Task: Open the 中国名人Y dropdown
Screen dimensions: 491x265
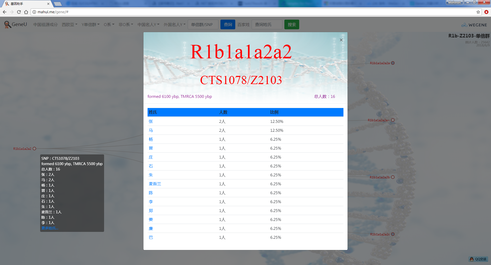Action: point(148,25)
